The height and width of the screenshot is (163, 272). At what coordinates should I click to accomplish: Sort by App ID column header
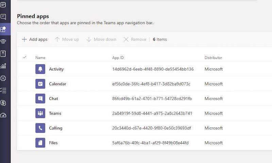118,58
